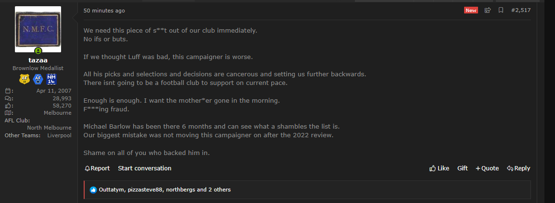Click the red New label
Viewport: 555px width, 203px height.
471,10
